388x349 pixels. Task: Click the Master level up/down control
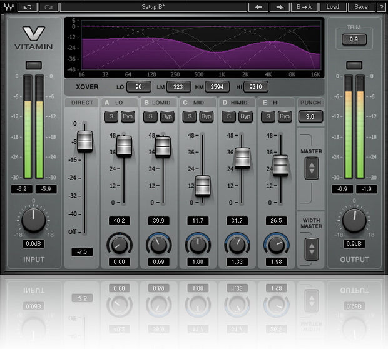(312, 168)
